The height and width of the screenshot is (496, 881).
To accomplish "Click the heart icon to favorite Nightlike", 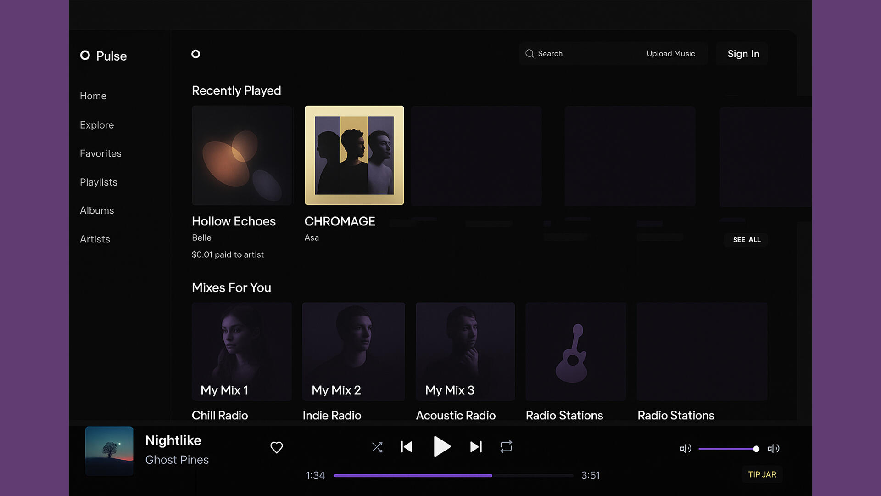I will (276, 447).
